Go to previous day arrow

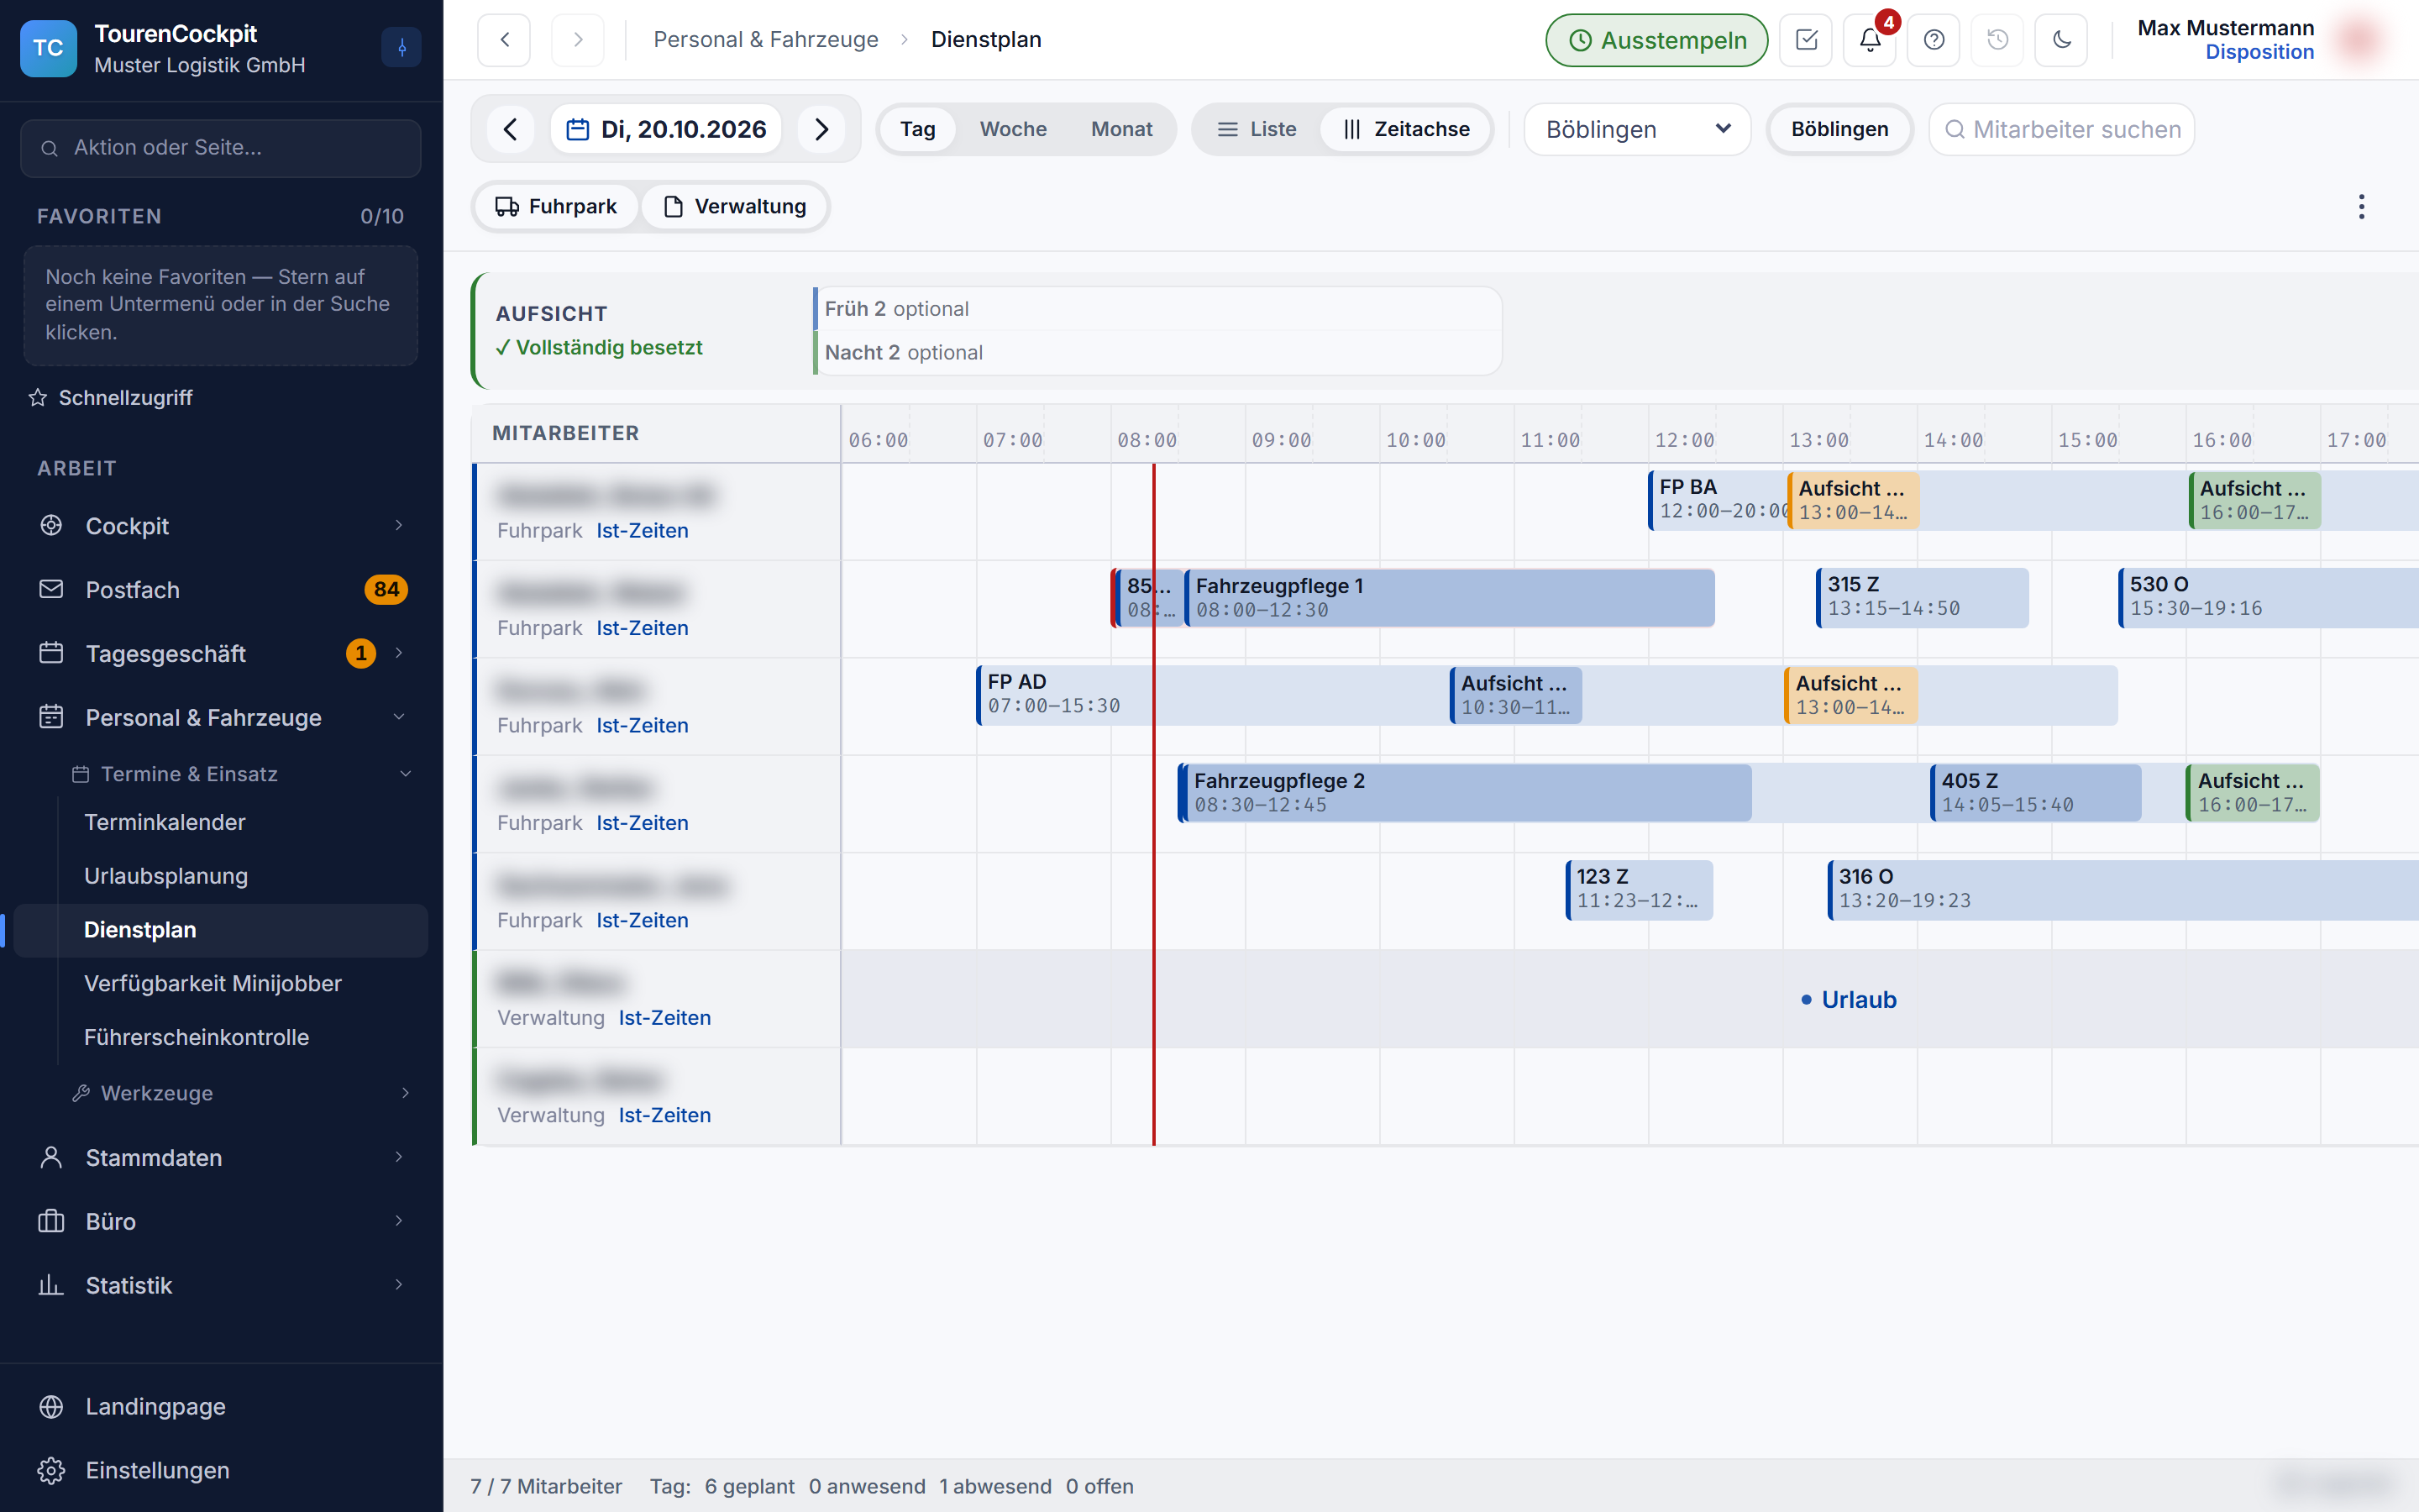[510, 129]
